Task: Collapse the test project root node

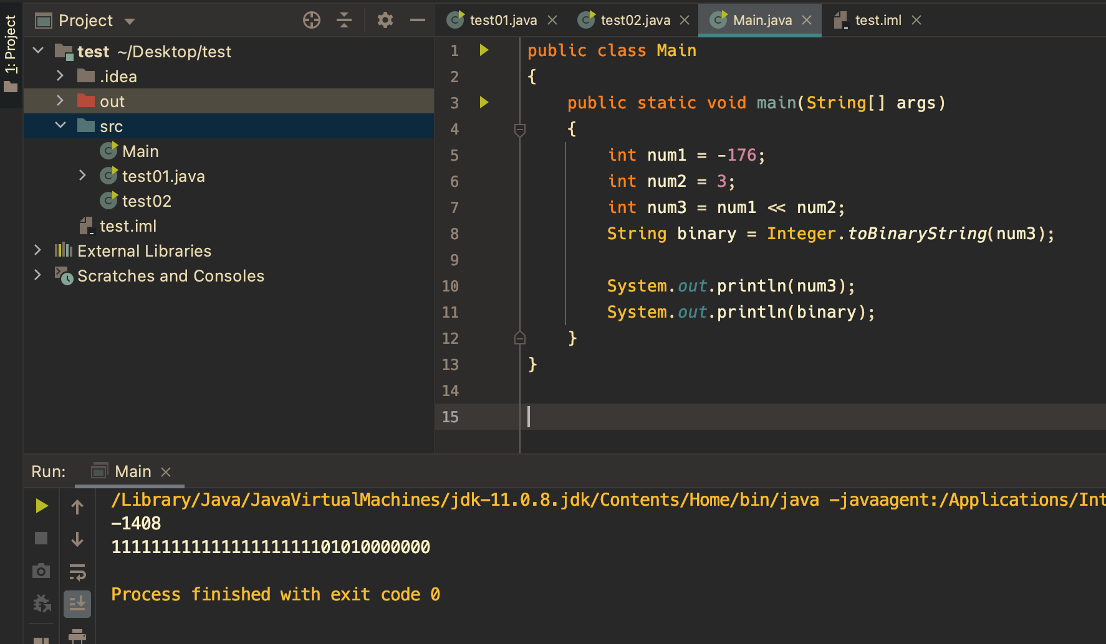Action: click(x=38, y=50)
